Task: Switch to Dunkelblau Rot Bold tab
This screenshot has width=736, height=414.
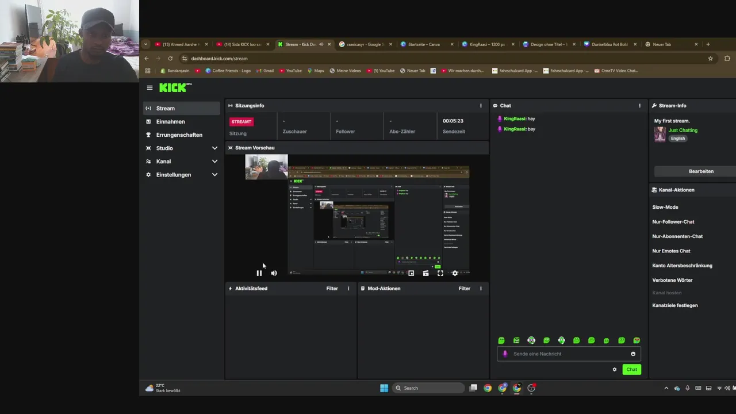Action: tap(610, 44)
